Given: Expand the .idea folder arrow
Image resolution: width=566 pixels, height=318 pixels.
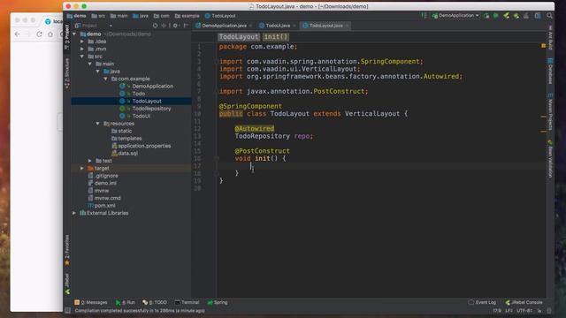Looking at the screenshot, I should coord(82,42).
